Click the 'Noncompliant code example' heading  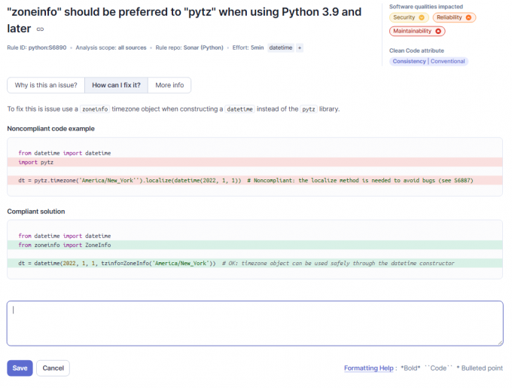coord(51,129)
